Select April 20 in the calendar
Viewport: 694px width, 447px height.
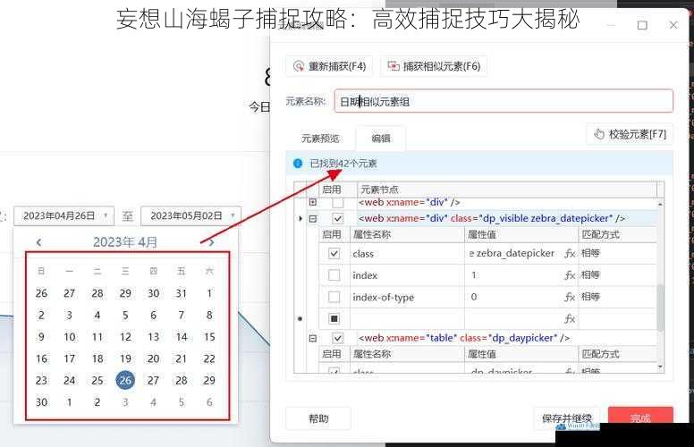(x=153, y=358)
